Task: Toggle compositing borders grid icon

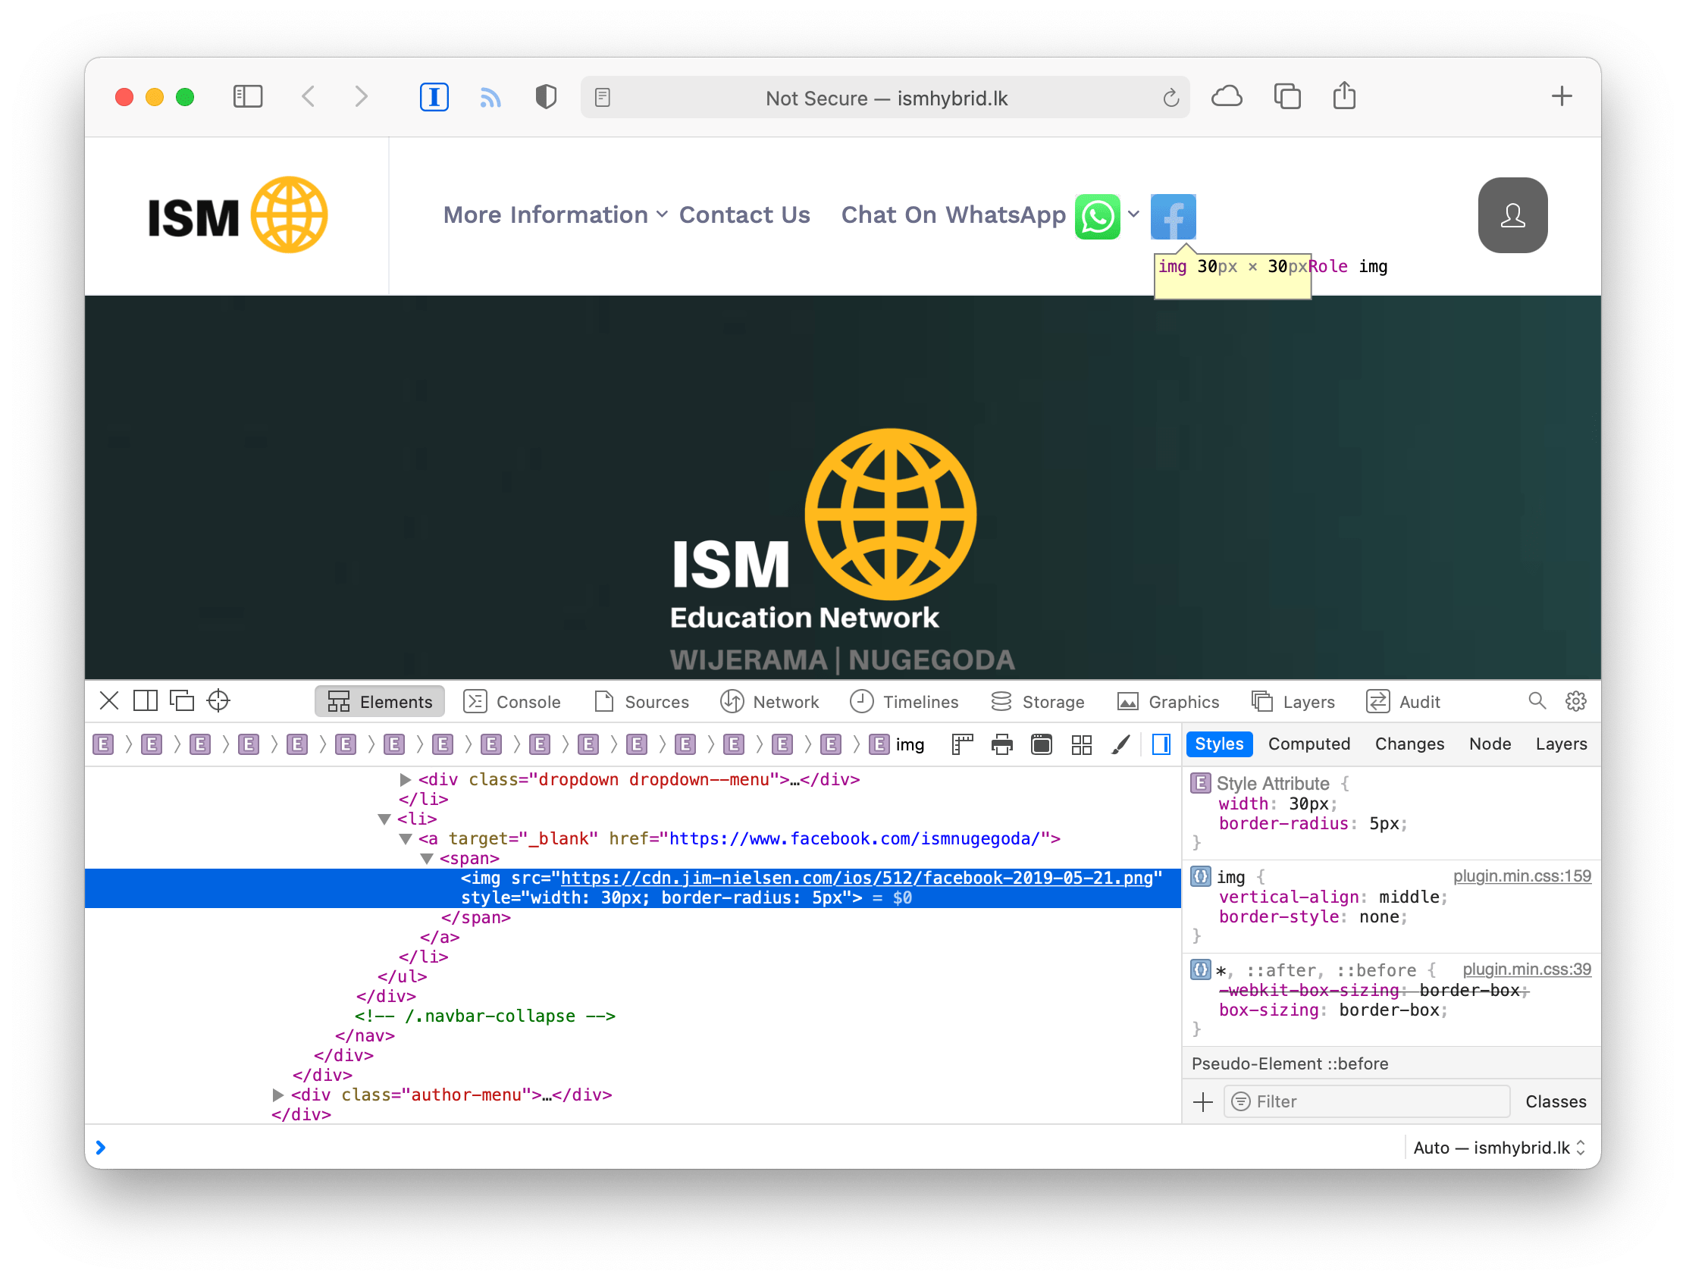Action: click(1081, 744)
